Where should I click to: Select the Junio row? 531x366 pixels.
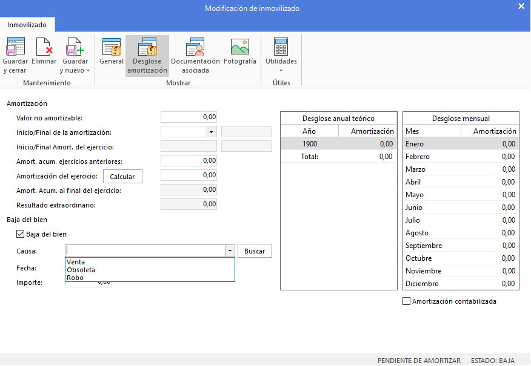click(x=461, y=207)
